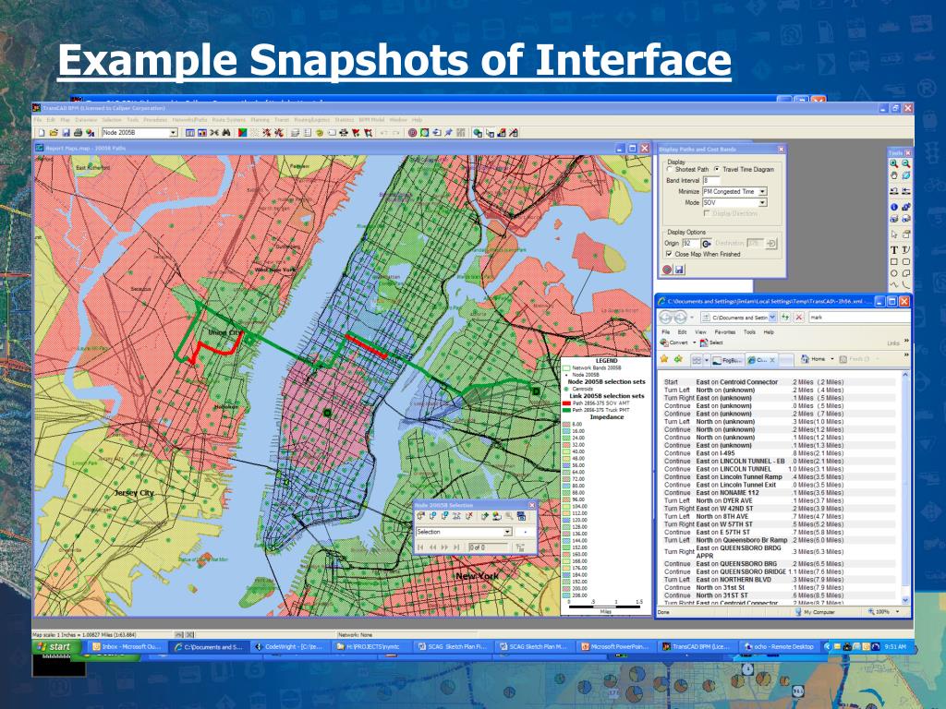Open TransCAD BPM from the taskbar
The width and height of the screenshot is (946, 709).
point(700,647)
